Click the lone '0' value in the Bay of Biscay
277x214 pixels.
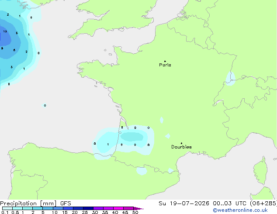[45, 105]
